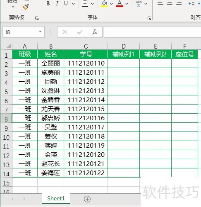This screenshot has width=201, height=207.
Task: Select cell with name 周勤
Action: tap(51, 82)
